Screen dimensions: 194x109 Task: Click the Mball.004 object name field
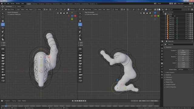pyautogui.click(x=179, y=44)
